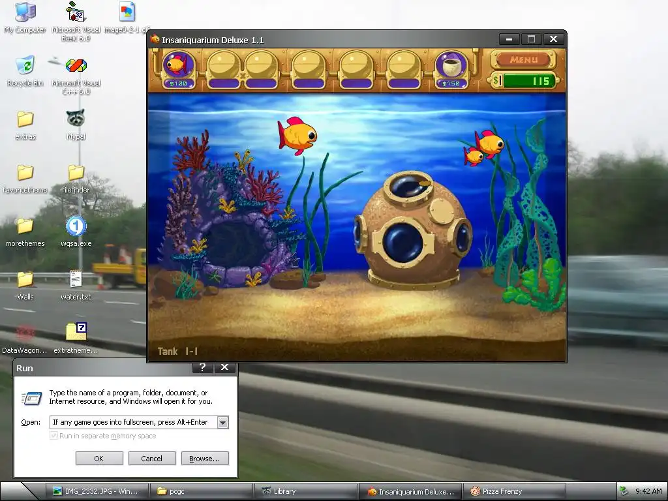Switch to Pizza Frenzy taskbar item
The width and height of the screenshot is (668, 501).
514,491
